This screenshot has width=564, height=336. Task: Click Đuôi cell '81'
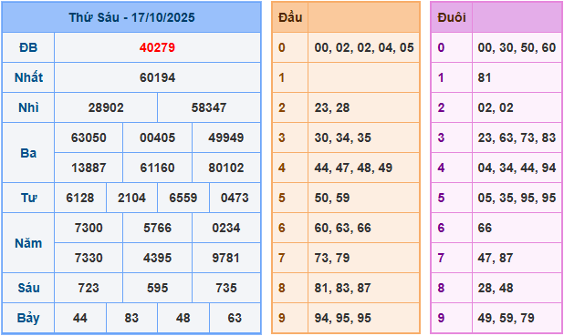pos(485,77)
